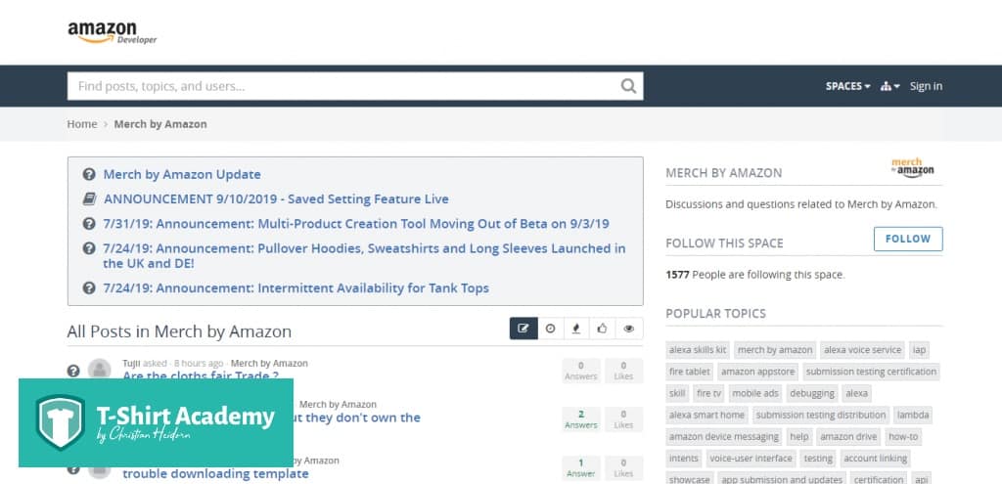Sort posts by recent activity clock icon
Image resolution: width=1002 pixels, height=484 pixels.
click(x=550, y=329)
